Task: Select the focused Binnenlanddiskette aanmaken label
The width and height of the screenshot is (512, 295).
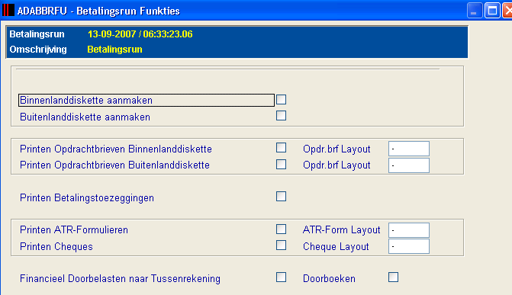Action: (x=147, y=100)
